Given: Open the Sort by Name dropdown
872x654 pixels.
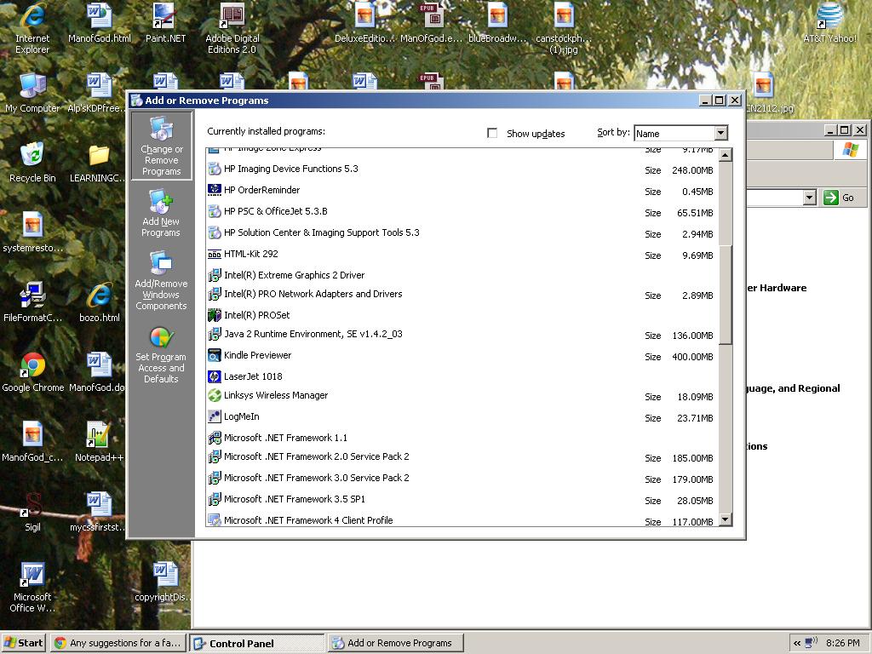Looking at the screenshot, I should [x=721, y=133].
